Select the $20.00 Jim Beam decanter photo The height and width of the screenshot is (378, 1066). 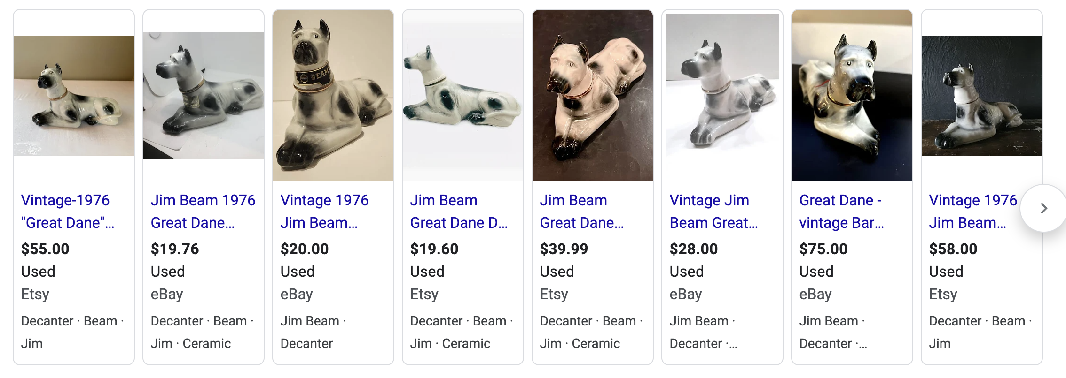point(333,96)
